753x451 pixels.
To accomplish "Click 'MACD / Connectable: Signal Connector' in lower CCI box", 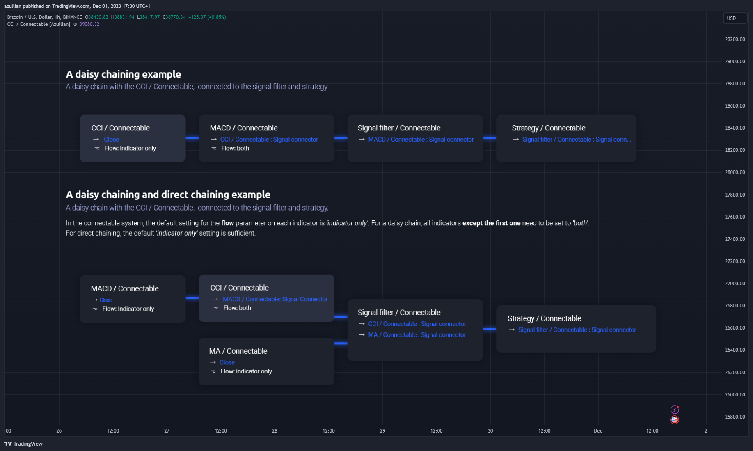I will point(275,299).
